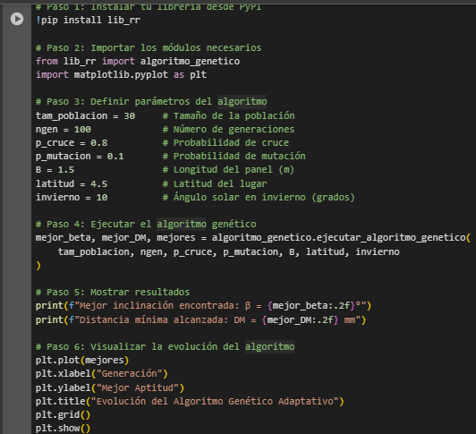Click the invierno = 10 line
Screen dimensions: 476x434
(x=72, y=198)
